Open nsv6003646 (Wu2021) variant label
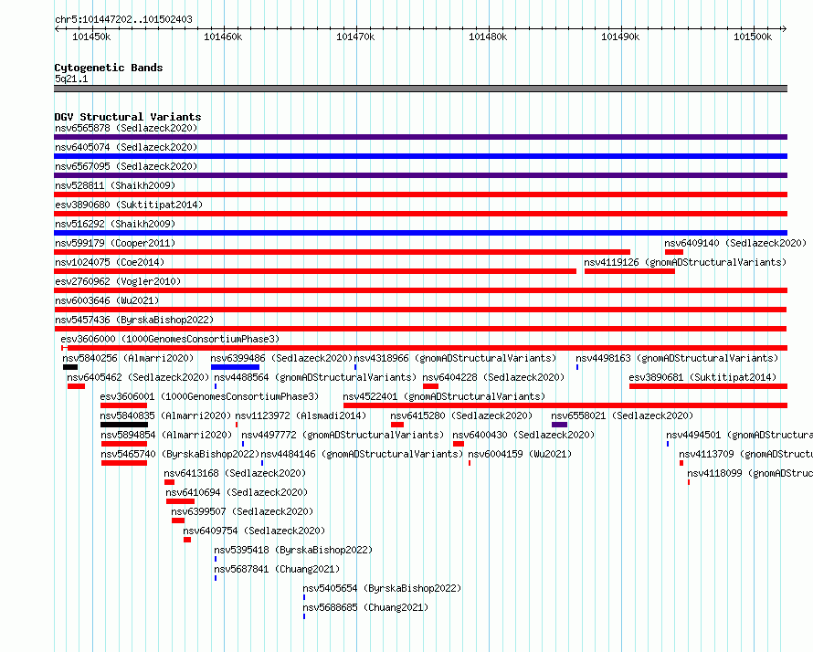Viewport: 813px width, 652px height. tap(107, 300)
